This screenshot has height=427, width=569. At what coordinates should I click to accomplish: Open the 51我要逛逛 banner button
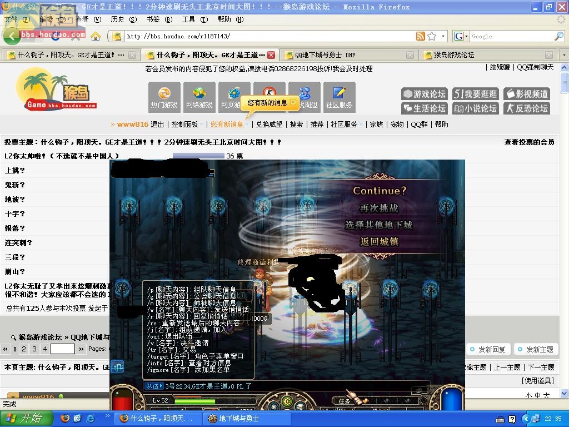(x=476, y=94)
